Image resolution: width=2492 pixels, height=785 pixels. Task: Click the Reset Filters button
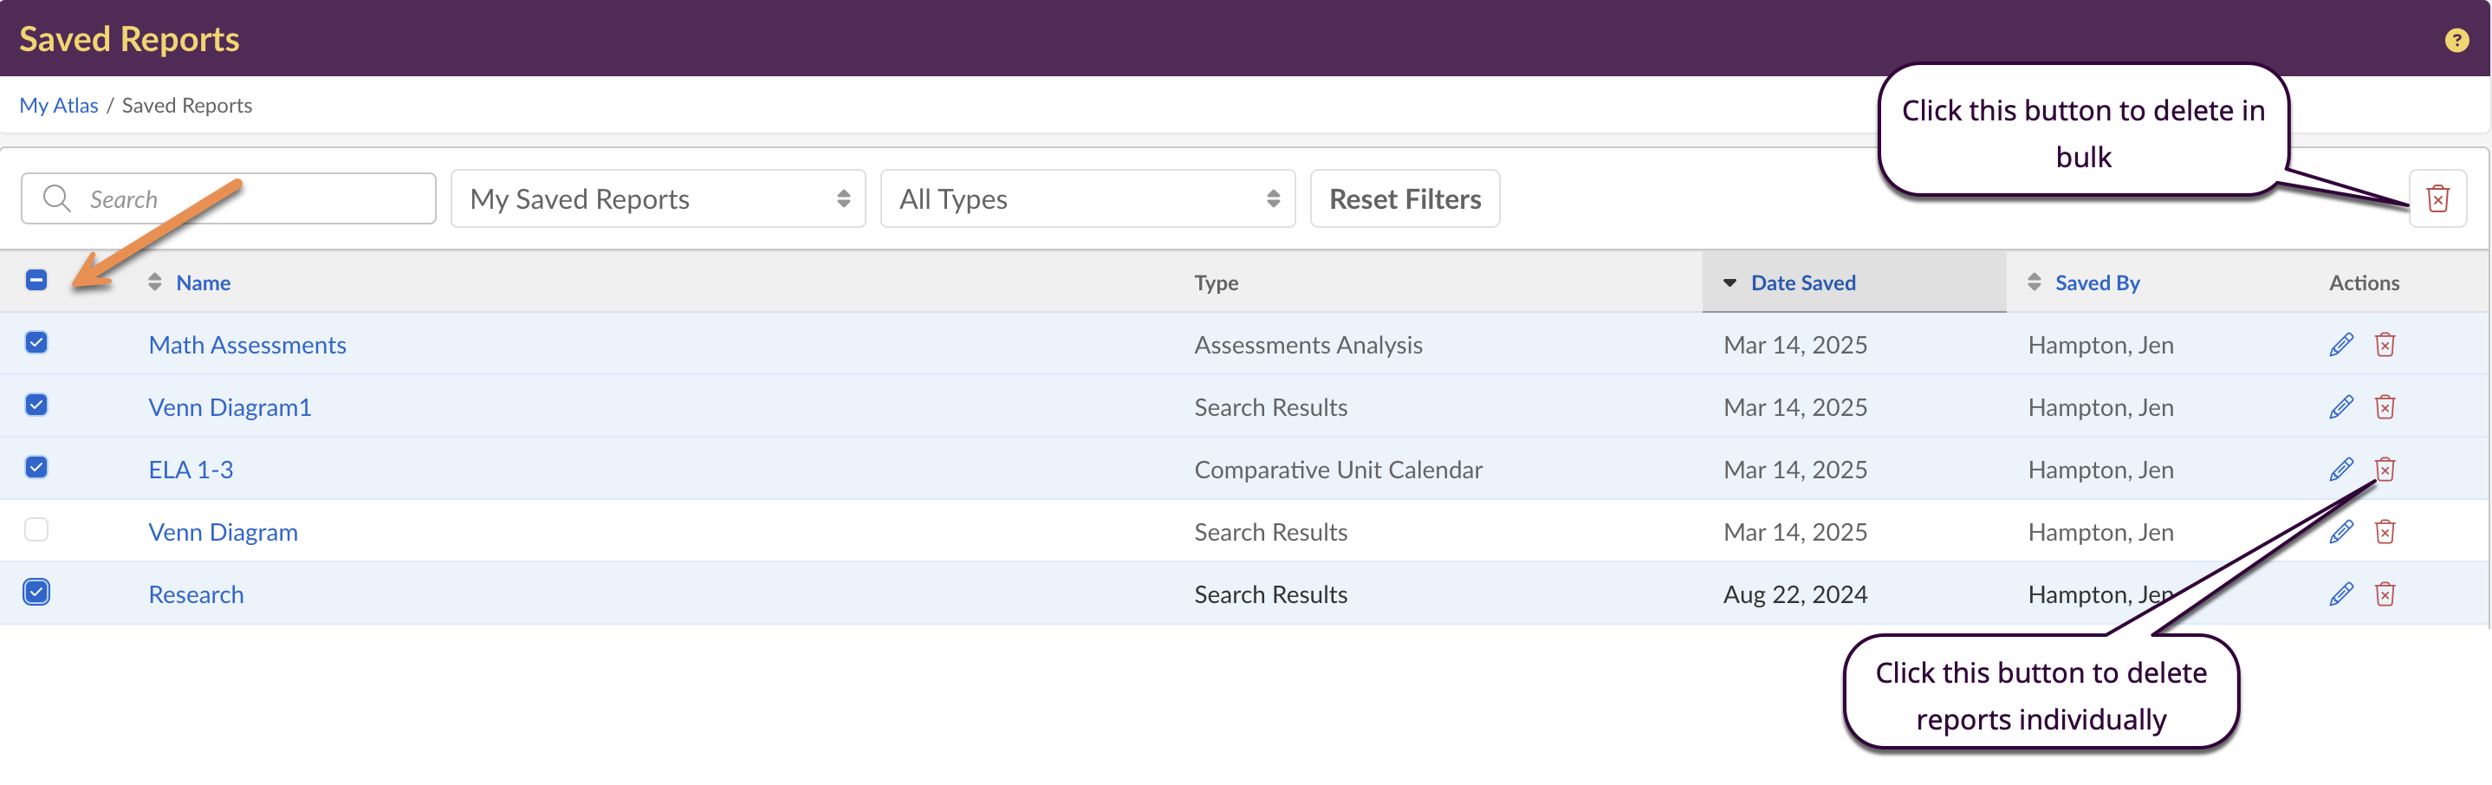click(1405, 199)
